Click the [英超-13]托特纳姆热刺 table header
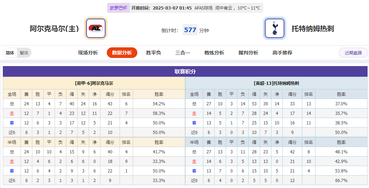The height and width of the screenshot is (188, 369). pyautogui.click(x=276, y=83)
